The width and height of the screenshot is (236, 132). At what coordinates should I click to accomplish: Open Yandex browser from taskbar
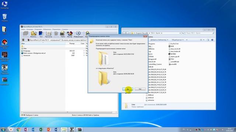coord(11,129)
